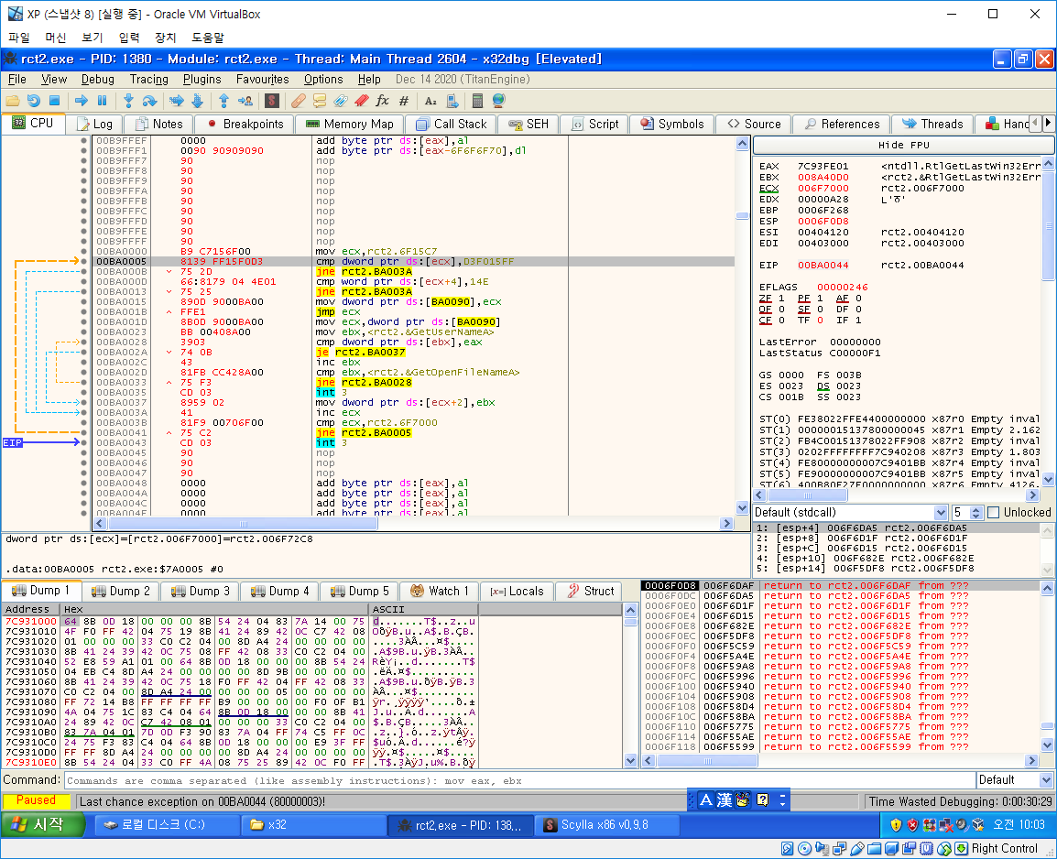Click the disassembly horizontal scrollbar thumb

click(244, 524)
